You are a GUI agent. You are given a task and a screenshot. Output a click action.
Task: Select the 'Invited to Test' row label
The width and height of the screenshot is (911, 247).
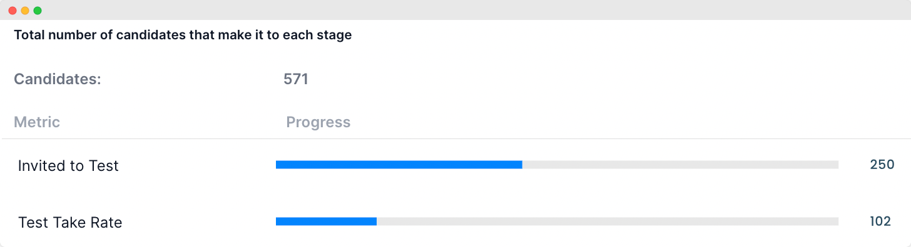68,165
